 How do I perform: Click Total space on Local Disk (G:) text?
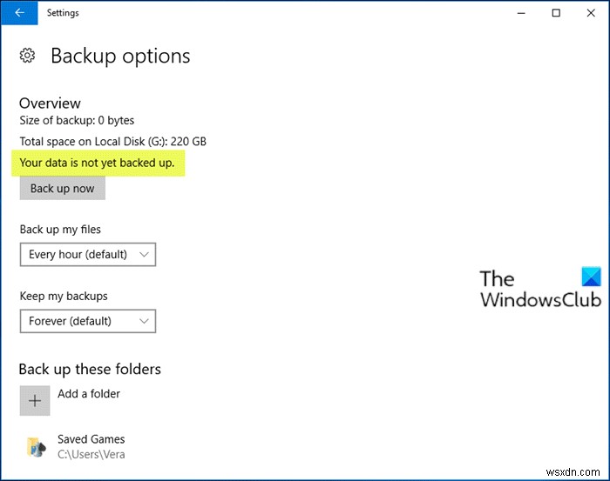click(x=112, y=141)
